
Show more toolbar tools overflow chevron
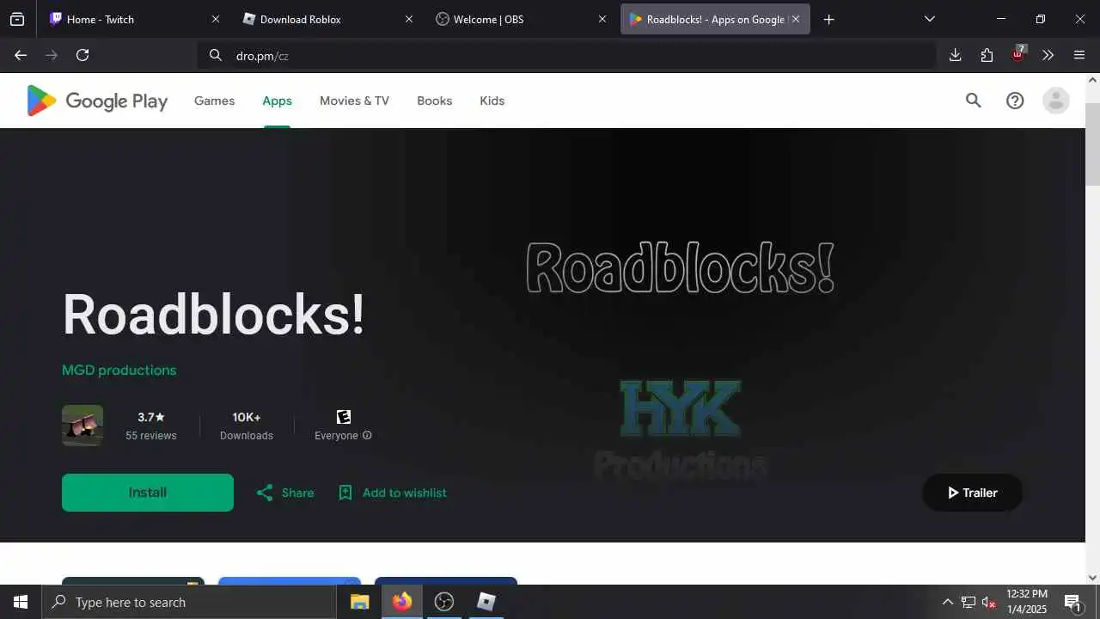1048,55
